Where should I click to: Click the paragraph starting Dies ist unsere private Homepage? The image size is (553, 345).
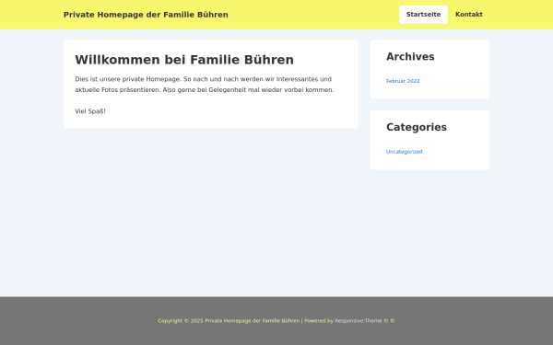(205, 85)
